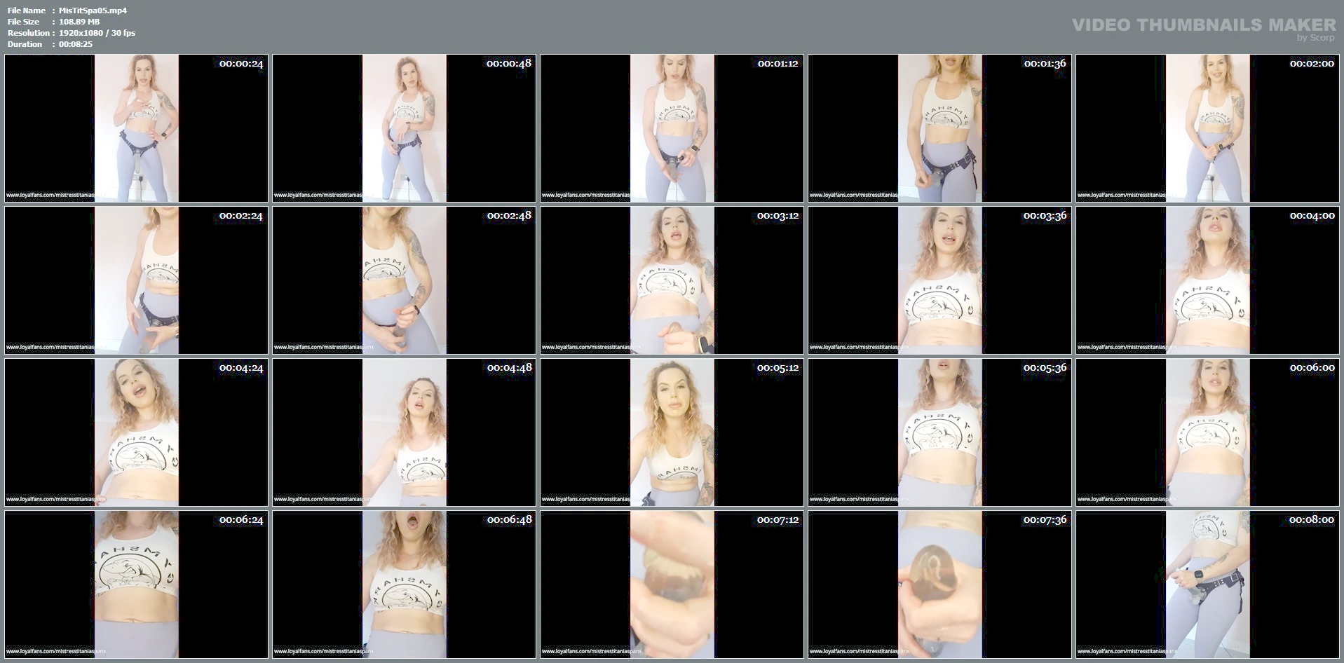This screenshot has width=1344, height=663.
Task: Pick the frame at 00:07:12
Action: click(672, 585)
